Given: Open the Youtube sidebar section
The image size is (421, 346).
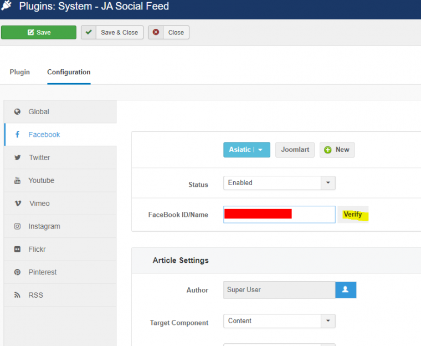Looking at the screenshot, I should 60,180.
